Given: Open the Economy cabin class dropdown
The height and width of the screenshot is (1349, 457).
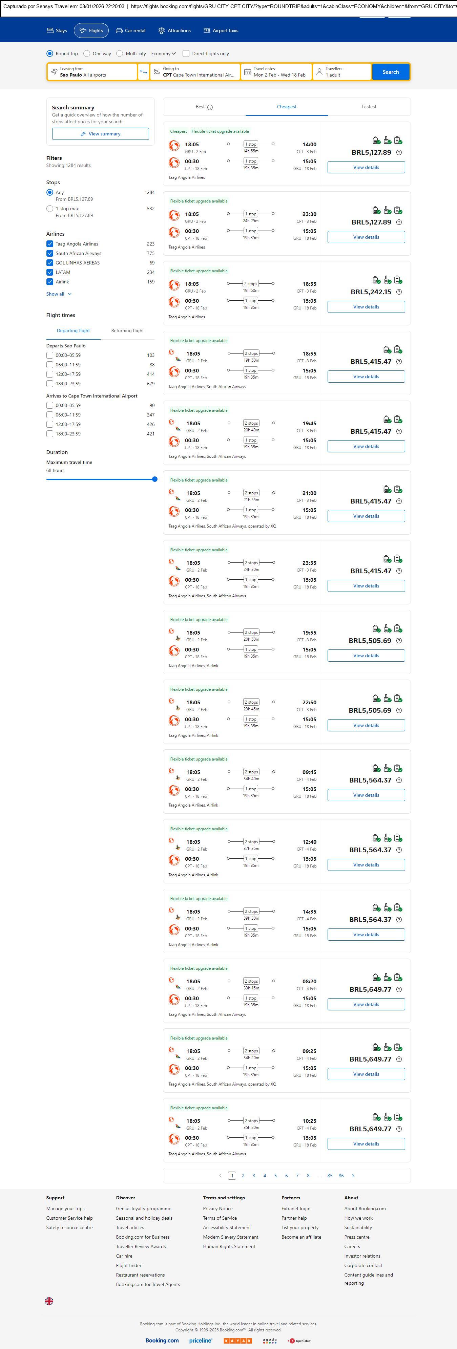Looking at the screenshot, I should click(164, 53).
